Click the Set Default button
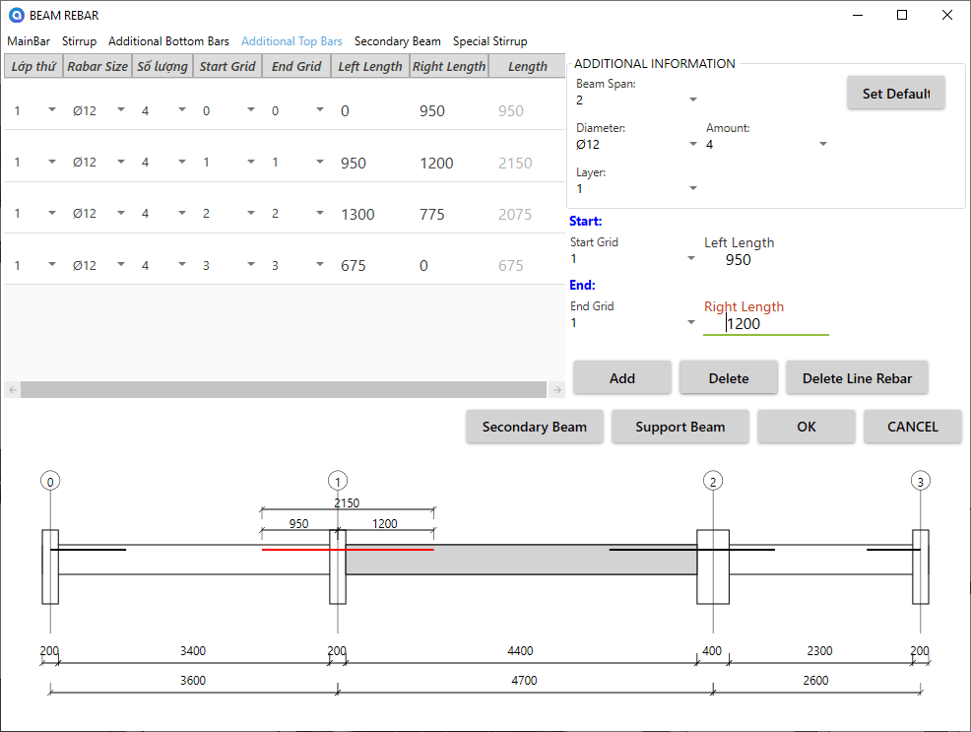The width and height of the screenshot is (971, 732). pyautogui.click(x=895, y=93)
